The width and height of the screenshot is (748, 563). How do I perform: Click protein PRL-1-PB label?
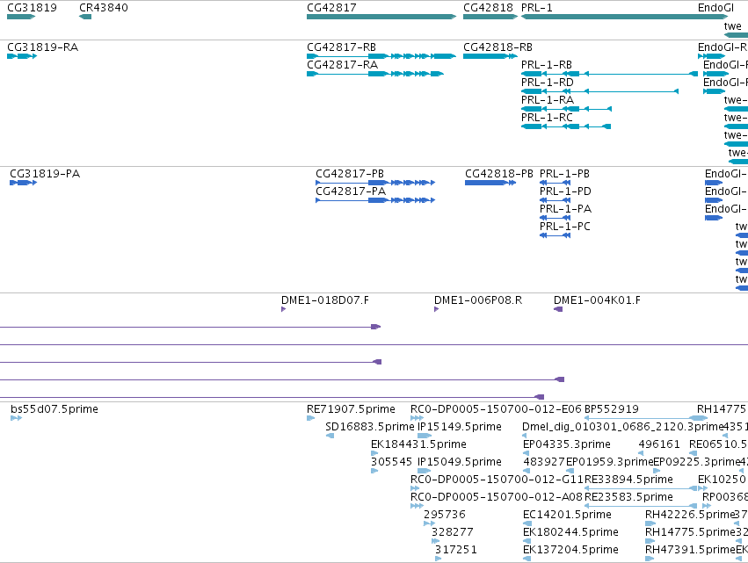(x=564, y=174)
